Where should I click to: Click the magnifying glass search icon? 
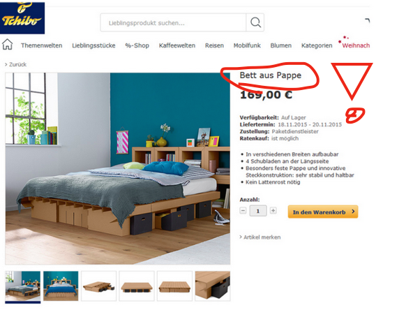click(x=255, y=22)
